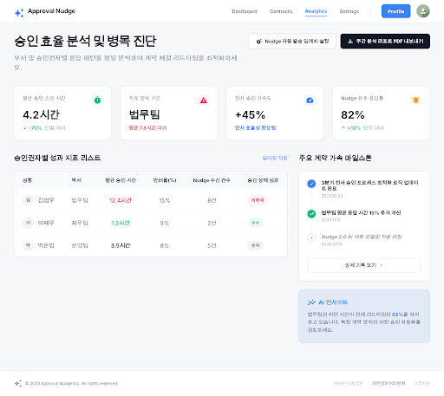The width and height of the screenshot is (444, 396).
Task: Click the '2024.01.15' milestone date
Action: (x=331, y=244)
